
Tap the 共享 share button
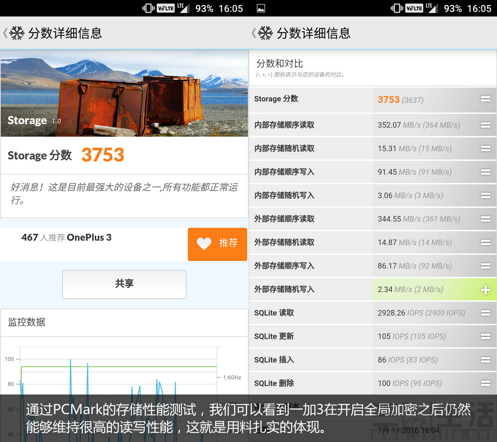(x=124, y=284)
